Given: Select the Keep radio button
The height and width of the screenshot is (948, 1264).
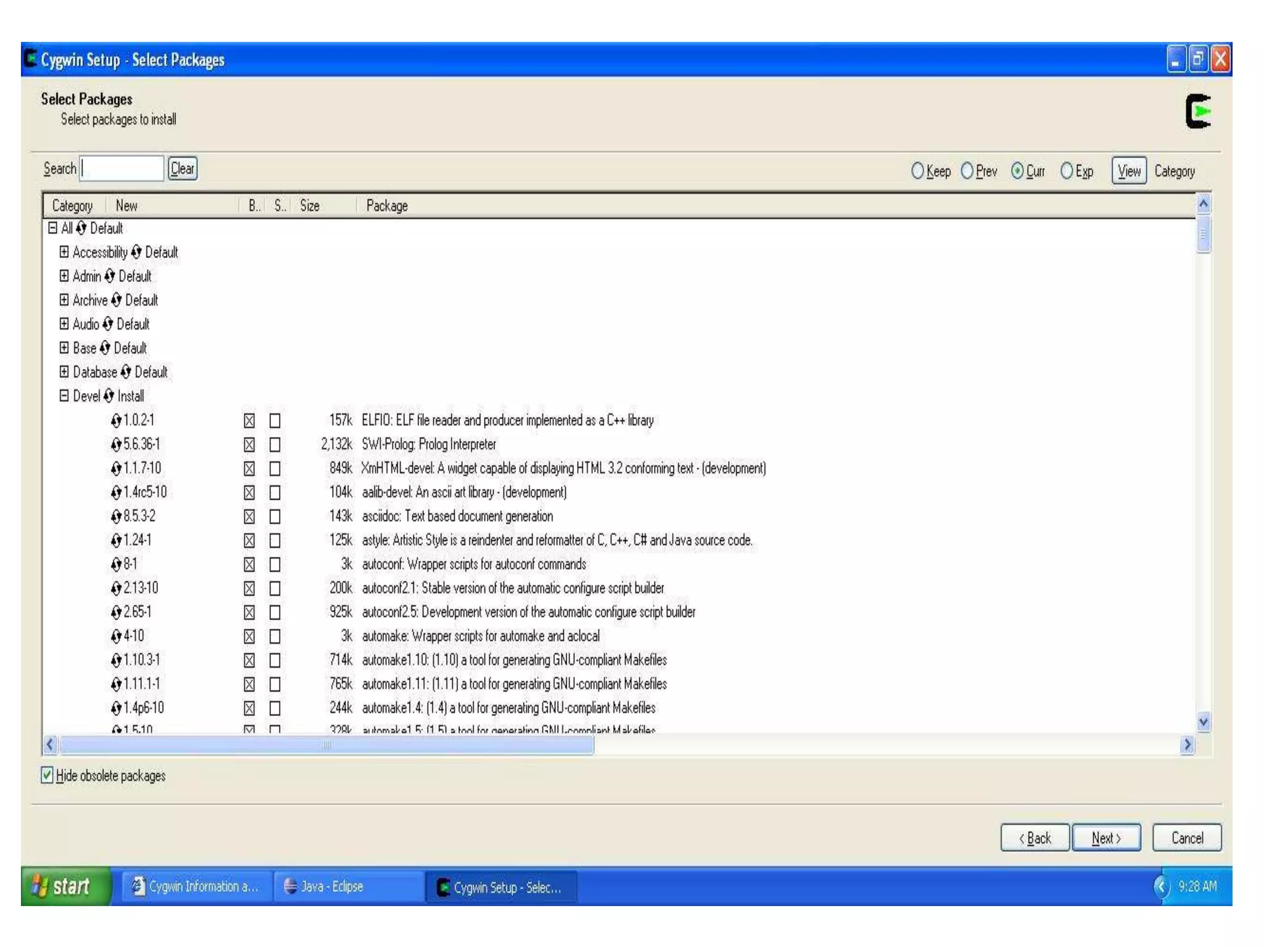Looking at the screenshot, I should pos(917,171).
